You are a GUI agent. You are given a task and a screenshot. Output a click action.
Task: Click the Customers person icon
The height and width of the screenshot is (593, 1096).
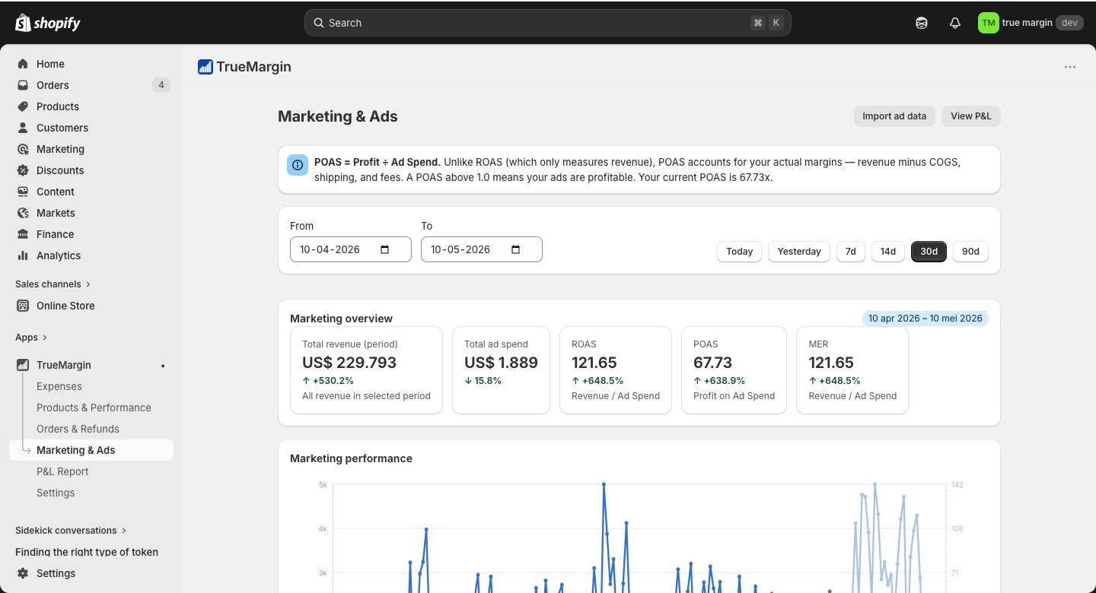(x=23, y=128)
